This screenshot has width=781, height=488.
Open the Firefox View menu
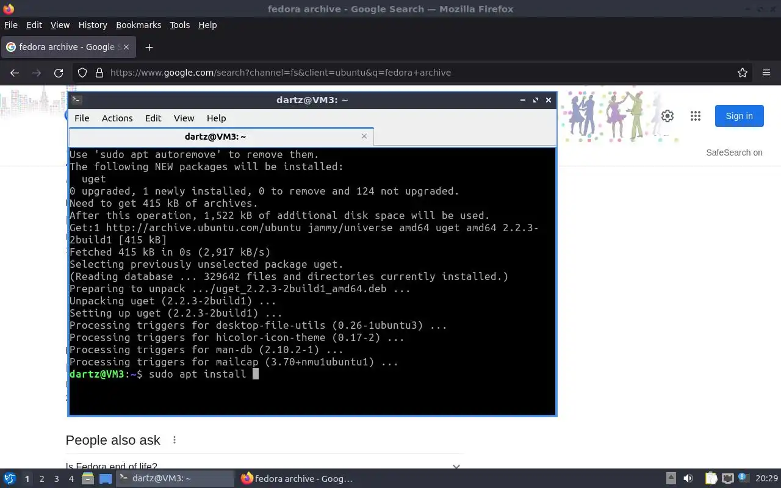pyautogui.click(x=60, y=25)
